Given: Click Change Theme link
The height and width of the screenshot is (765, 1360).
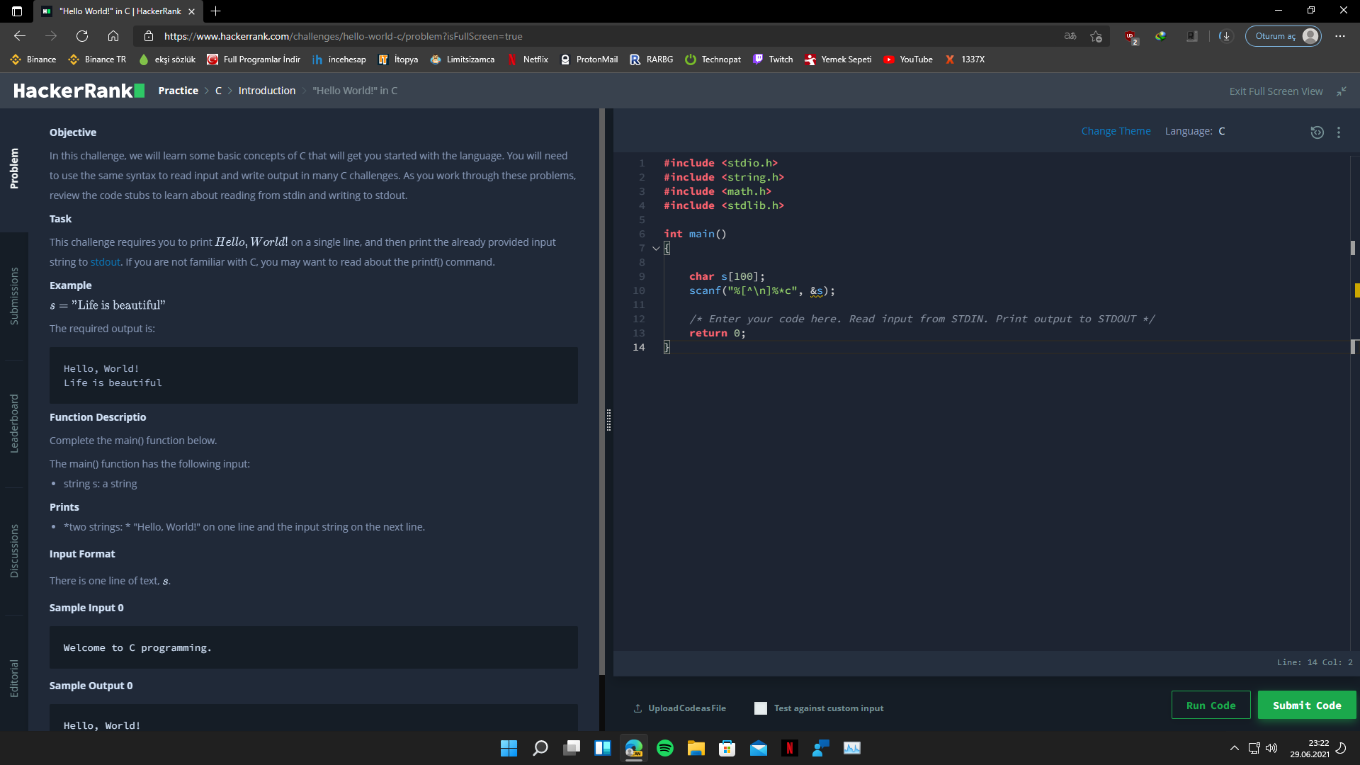Looking at the screenshot, I should (1116, 131).
